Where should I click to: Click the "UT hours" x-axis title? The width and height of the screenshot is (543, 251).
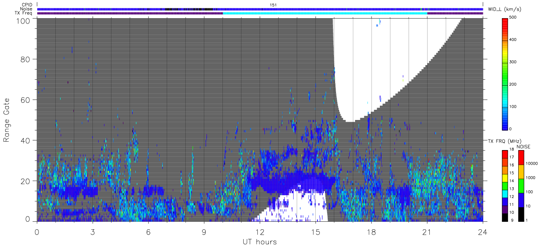point(259,242)
